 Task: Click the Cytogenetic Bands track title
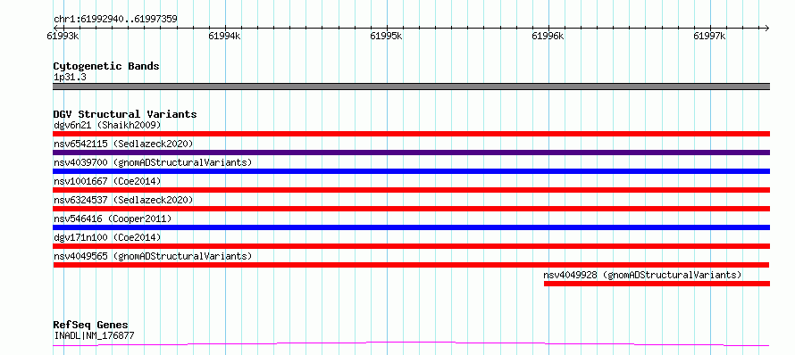106,66
